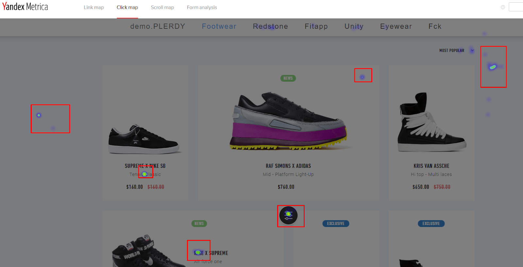Open the Most Popular sort dropdown
The height and width of the screenshot is (267, 523).
[x=457, y=50]
